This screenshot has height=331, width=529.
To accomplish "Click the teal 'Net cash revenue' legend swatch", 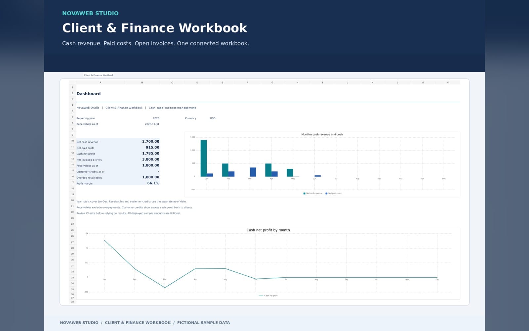I will coord(305,193).
